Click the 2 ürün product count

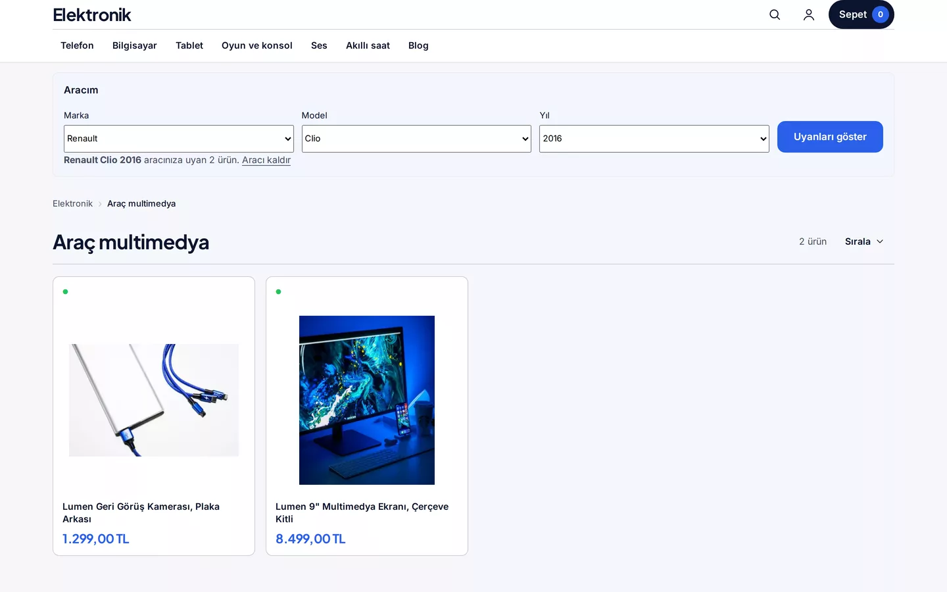click(x=813, y=241)
